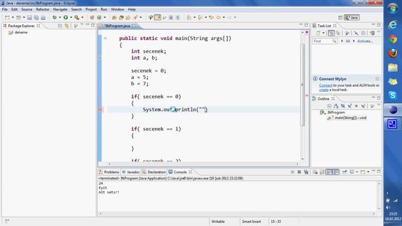
Task: Click the Activate... link in Task List
Action: tap(365, 41)
